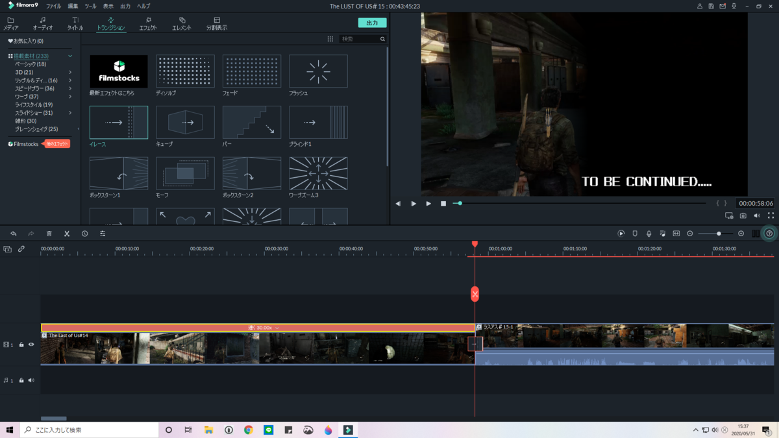The width and height of the screenshot is (779, 438).
Task: Toggle the grid view icon
Action: [x=330, y=39]
